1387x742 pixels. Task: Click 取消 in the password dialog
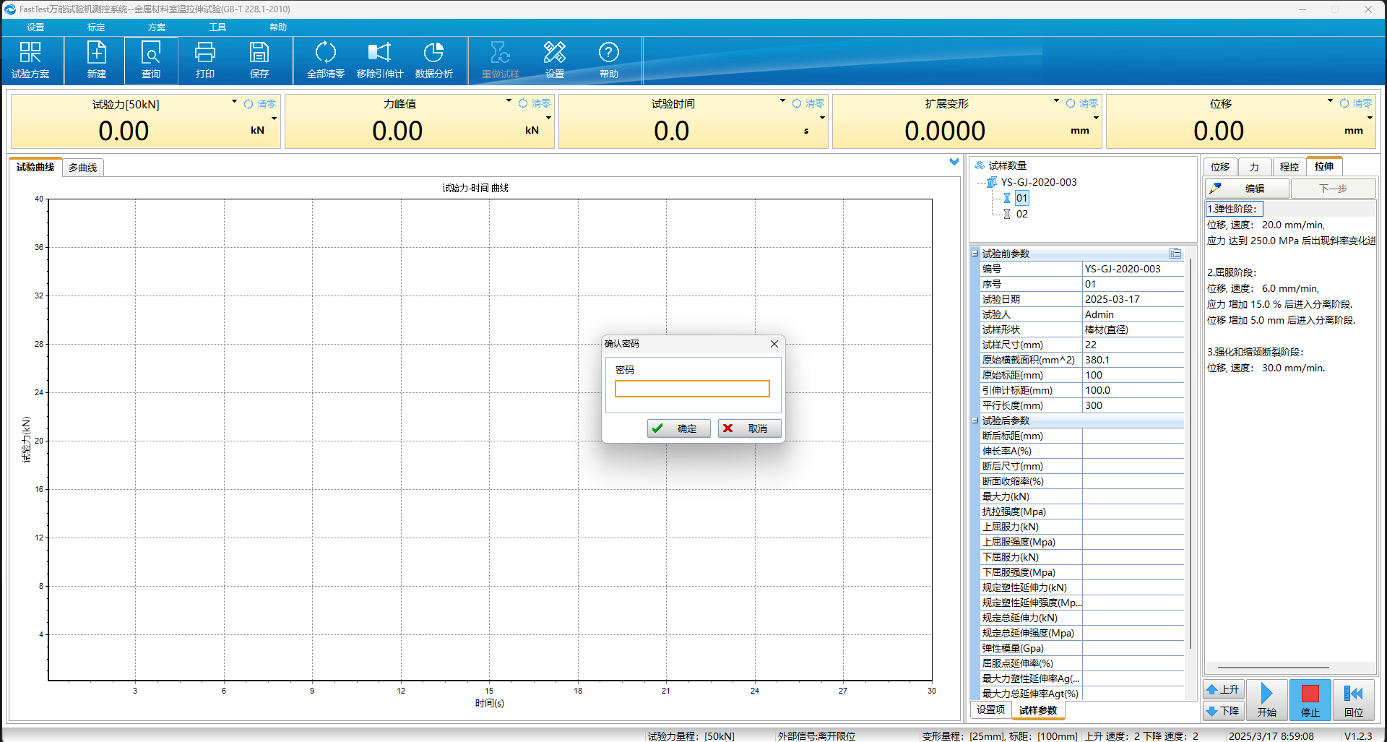[749, 428]
